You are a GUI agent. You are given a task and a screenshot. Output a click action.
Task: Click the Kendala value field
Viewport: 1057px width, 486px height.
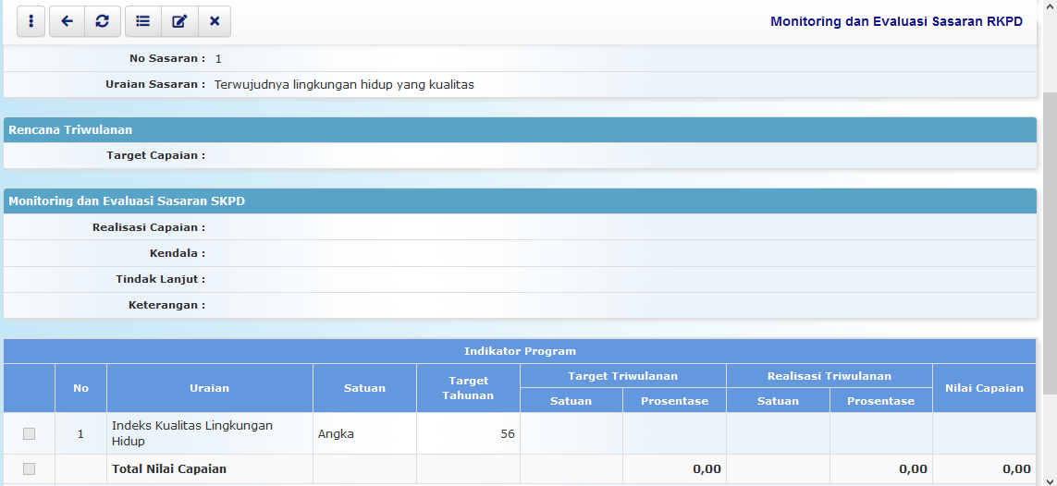tap(620, 253)
